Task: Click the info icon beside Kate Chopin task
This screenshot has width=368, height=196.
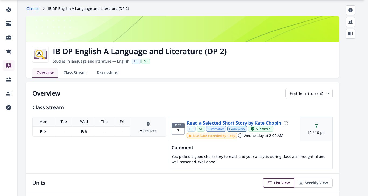Action: 286,123
